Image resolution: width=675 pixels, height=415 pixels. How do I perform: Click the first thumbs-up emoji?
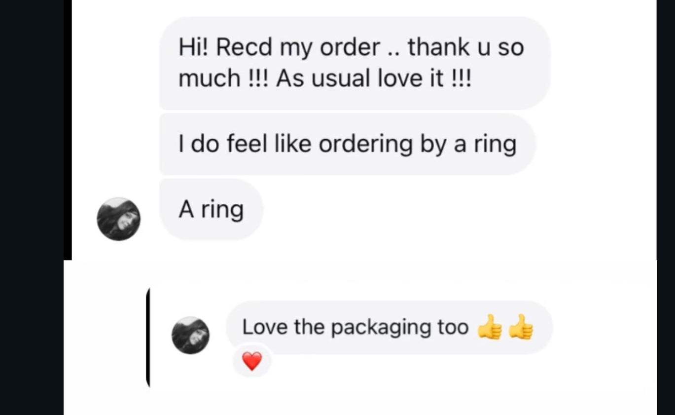(490, 327)
